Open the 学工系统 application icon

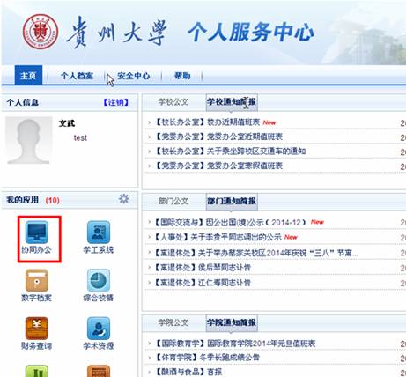point(99,232)
